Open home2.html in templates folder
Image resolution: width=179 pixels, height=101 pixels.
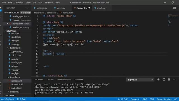click(17, 84)
